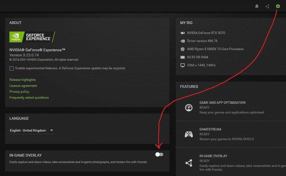Screen dimensions: 286x176
Task: Click the Game and App Optimisation icon
Action: coord(189,107)
